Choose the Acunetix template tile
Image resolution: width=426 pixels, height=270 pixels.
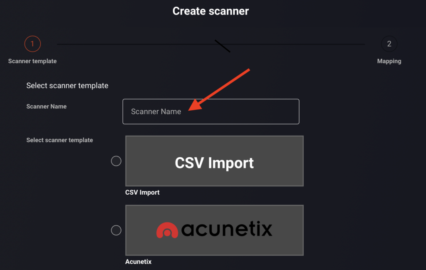(x=214, y=230)
